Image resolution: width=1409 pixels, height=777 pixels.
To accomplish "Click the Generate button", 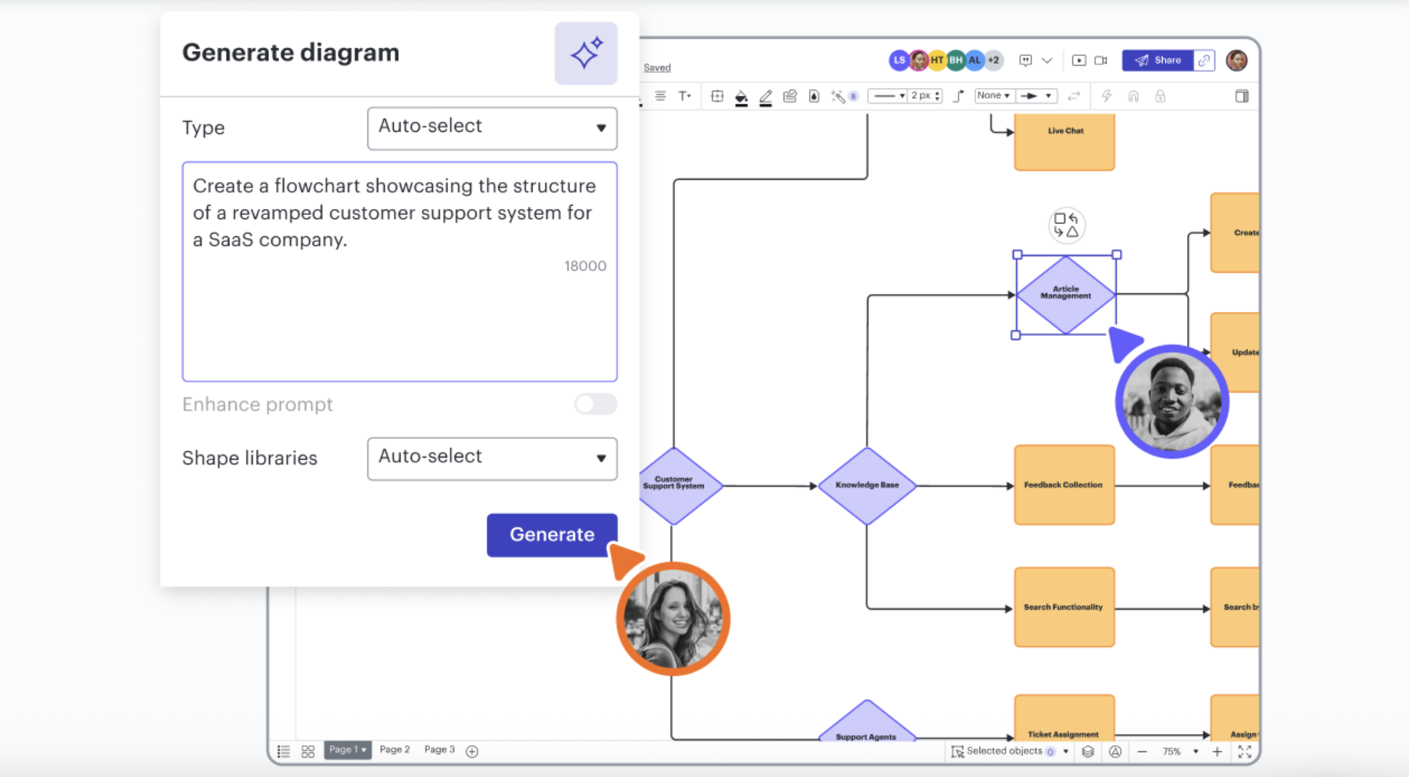I will pos(552,535).
